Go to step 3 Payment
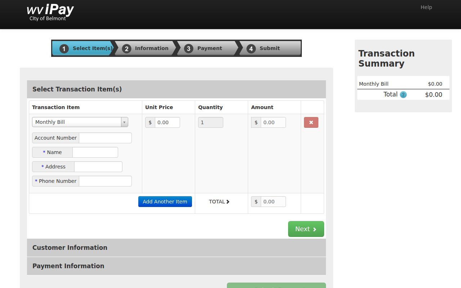461x288 pixels. [x=207, y=48]
